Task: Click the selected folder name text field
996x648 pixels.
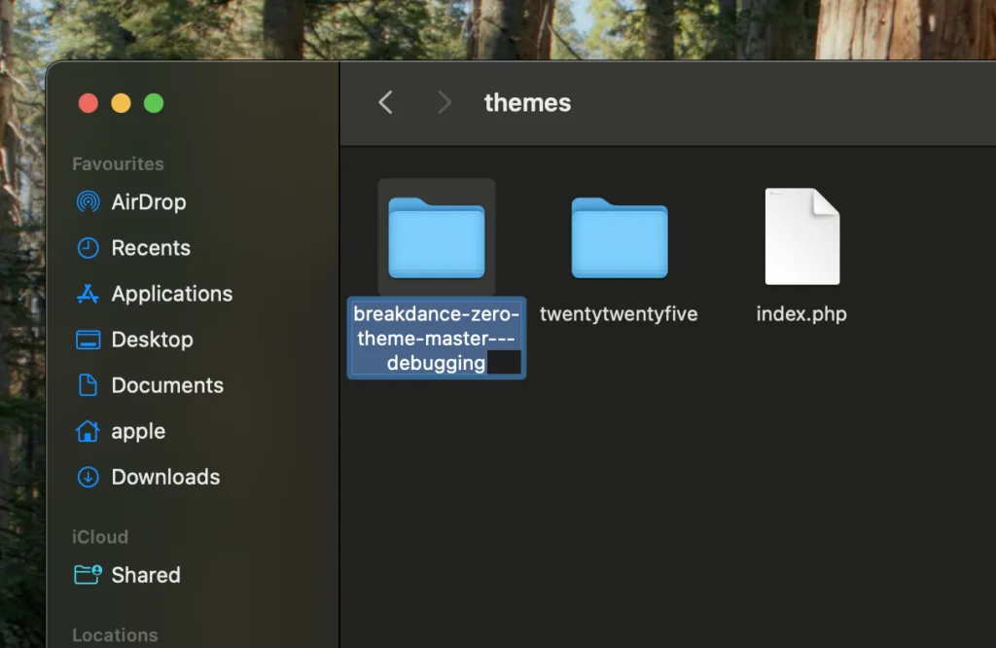Action: (x=436, y=339)
